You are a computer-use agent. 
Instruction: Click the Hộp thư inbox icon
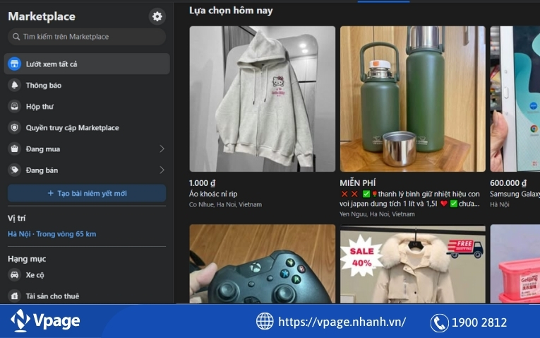coord(14,107)
